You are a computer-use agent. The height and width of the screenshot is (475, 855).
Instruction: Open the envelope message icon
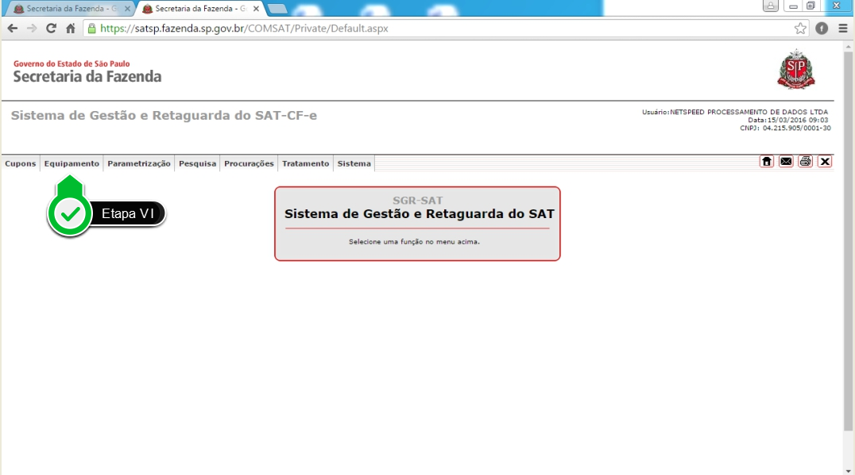point(786,162)
